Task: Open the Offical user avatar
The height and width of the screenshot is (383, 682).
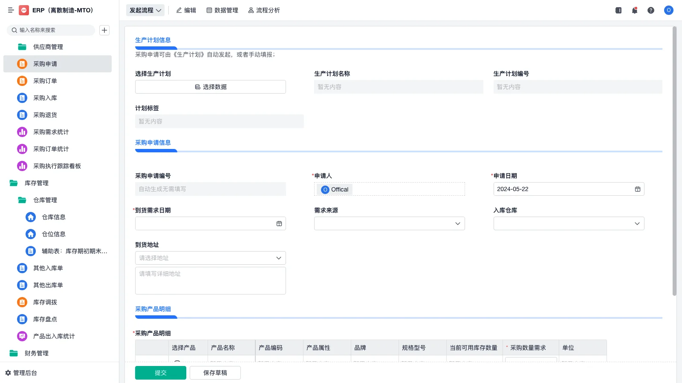Action: pos(668,10)
